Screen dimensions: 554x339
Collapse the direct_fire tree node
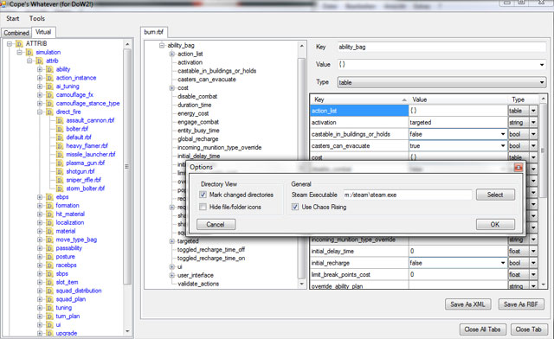click(x=40, y=112)
